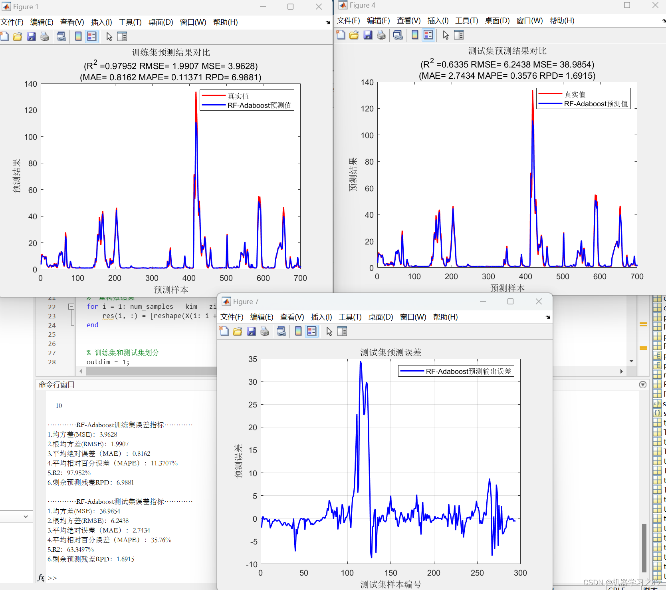This screenshot has height=590, width=666.
Task: Toggle Insert Legend icon in Figure 7 toolbar
Action: point(312,332)
